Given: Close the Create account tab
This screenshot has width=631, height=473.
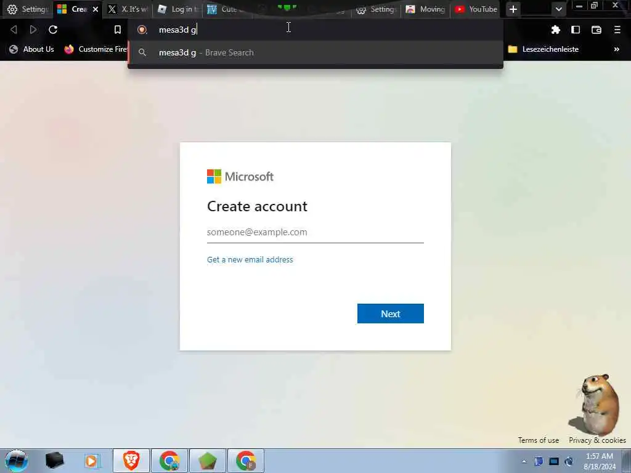Looking at the screenshot, I should pos(96,9).
